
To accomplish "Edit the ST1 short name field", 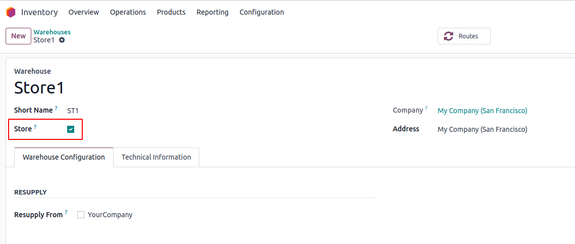I will (220, 111).
